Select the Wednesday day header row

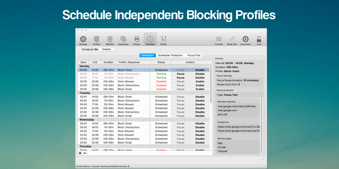coord(144,119)
